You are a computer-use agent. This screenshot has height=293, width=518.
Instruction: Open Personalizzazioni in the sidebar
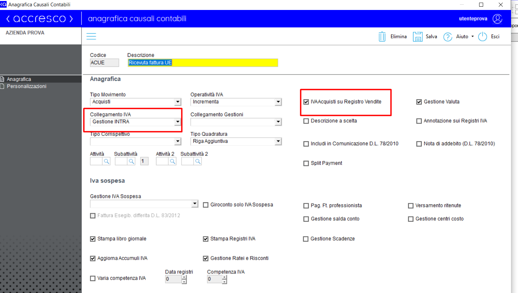tap(27, 86)
